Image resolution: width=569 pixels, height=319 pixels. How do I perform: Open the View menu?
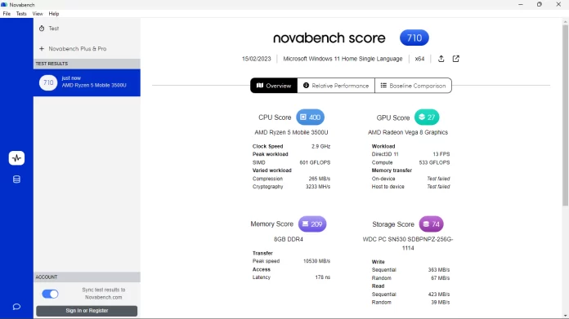click(x=38, y=14)
